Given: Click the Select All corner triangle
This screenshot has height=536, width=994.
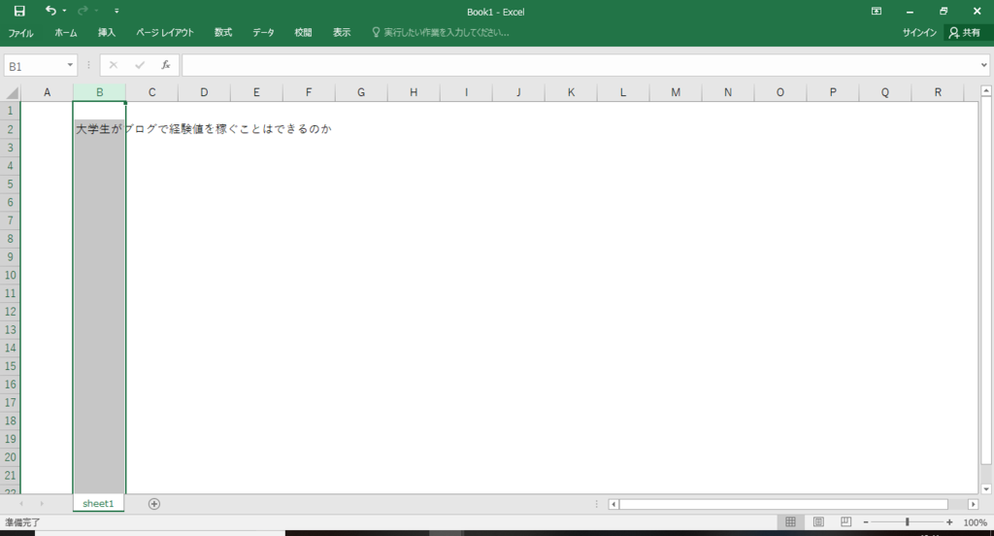Looking at the screenshot, I should coord(12,92).
